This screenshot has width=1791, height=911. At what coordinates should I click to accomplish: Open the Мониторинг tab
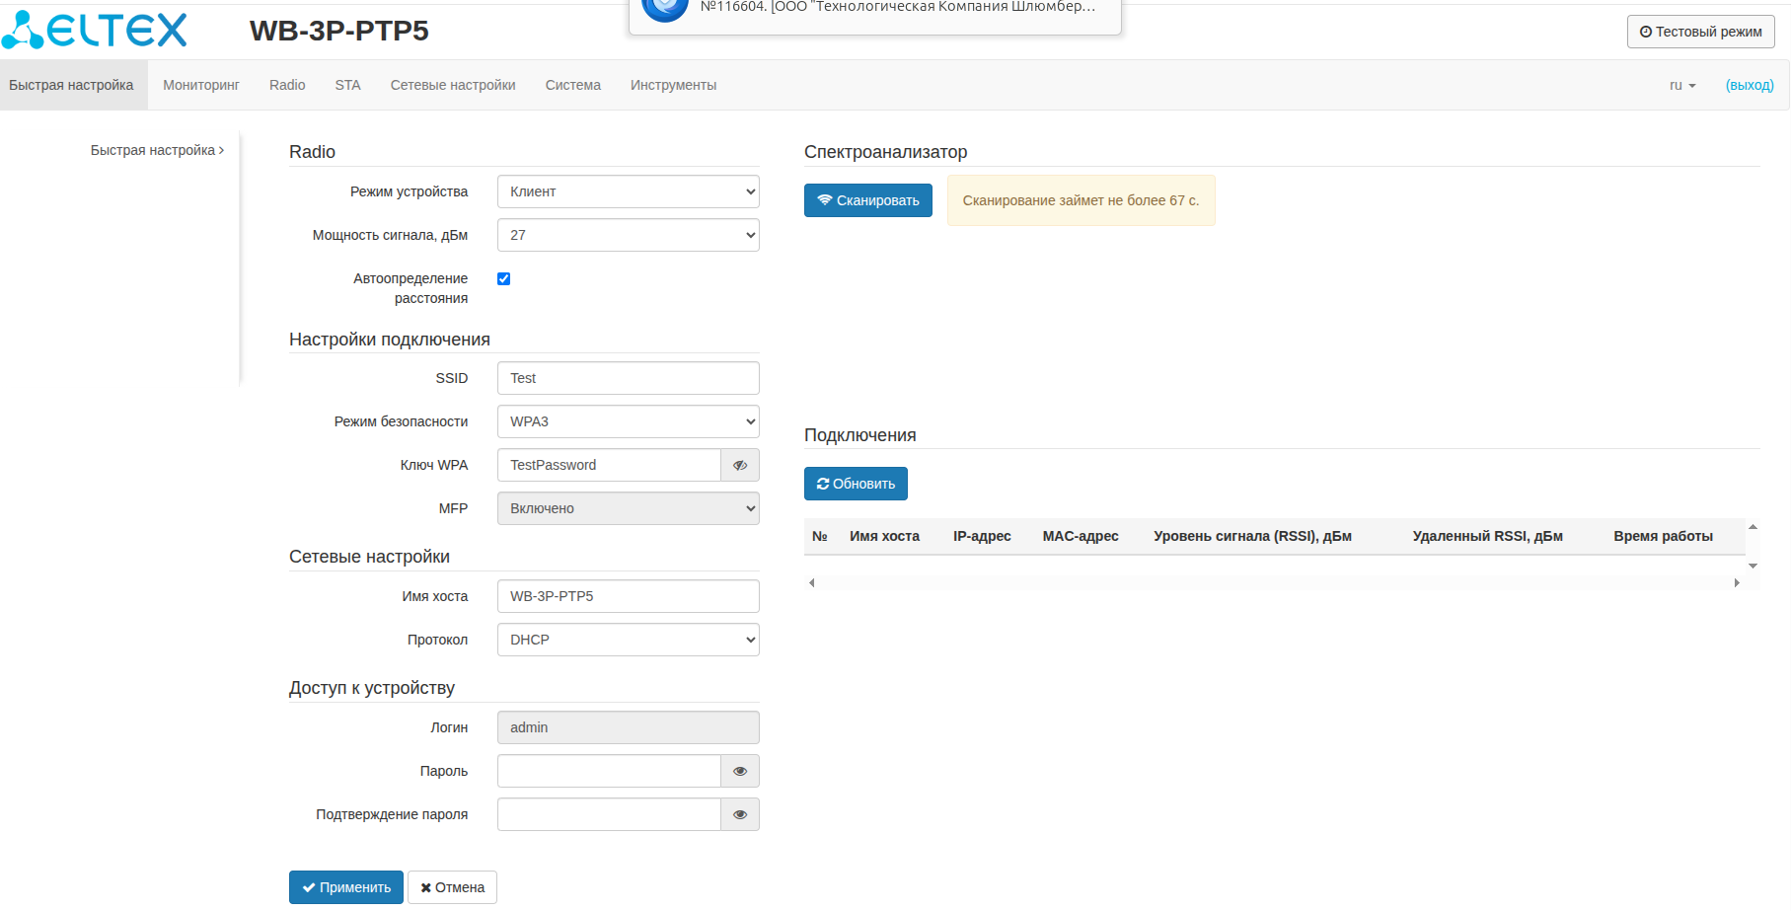201,85
